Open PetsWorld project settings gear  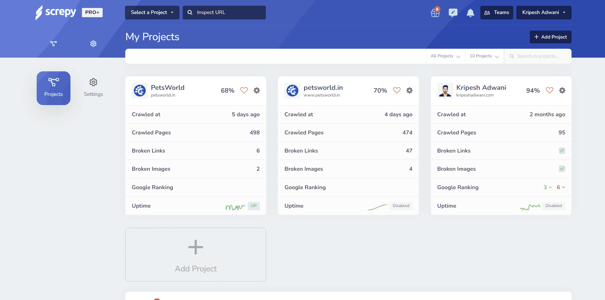click(x=257, y=90)
